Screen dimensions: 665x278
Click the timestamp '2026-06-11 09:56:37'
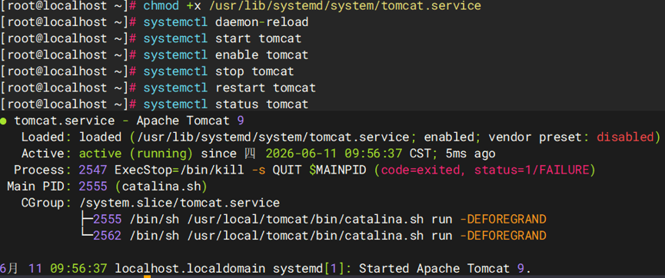point(334,154)
